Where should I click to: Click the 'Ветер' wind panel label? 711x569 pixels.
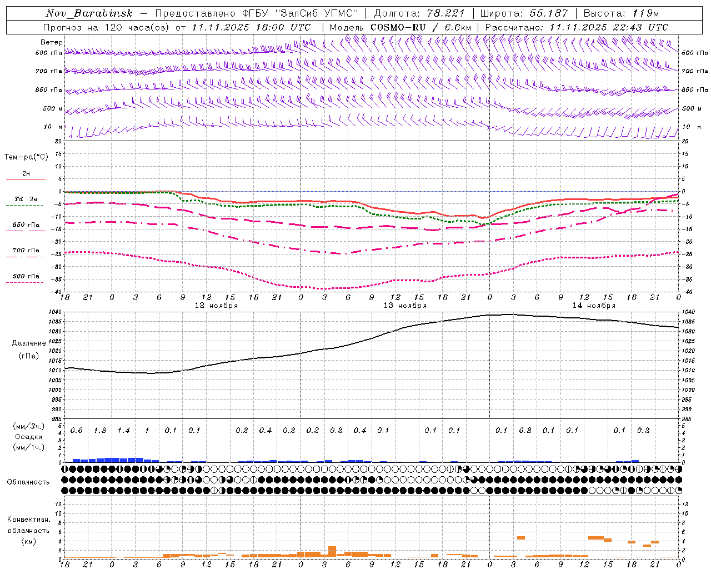pos(52,42)
